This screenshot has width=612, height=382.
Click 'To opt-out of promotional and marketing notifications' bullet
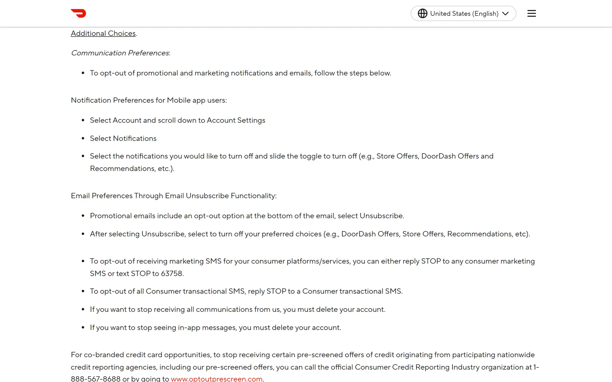point(241,73)
